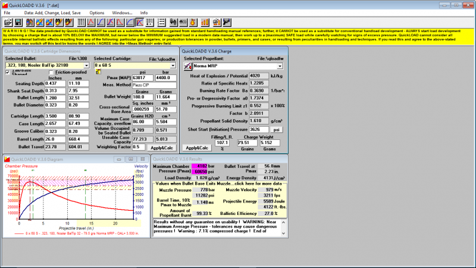Click the Weighting Factor field
476x268 pixels.
coord(139,147)
